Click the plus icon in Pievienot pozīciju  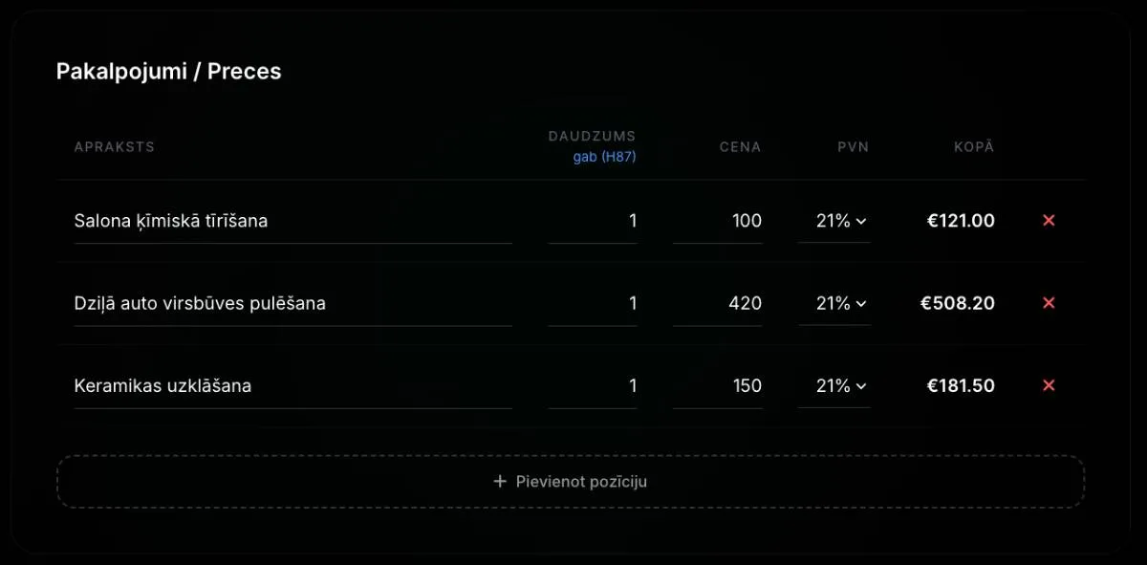[500, 481]
